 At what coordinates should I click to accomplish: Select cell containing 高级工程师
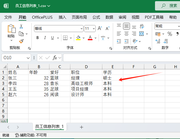point(86,83)
